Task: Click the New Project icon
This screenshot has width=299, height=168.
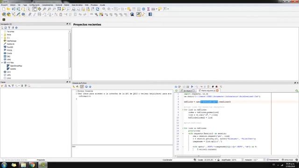Action: click(x=4, y=9)
